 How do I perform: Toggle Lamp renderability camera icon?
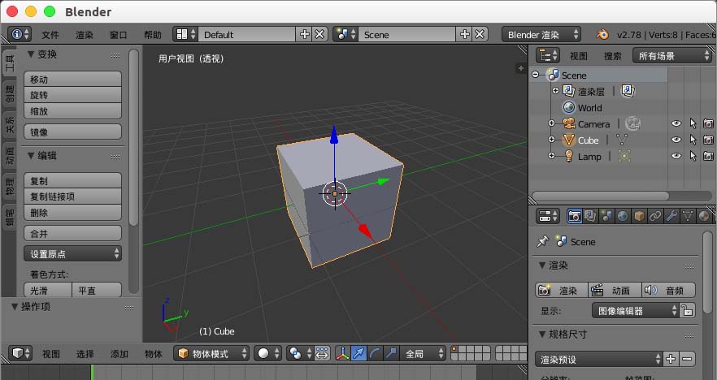pyautogui.click(x=708, y=156)
